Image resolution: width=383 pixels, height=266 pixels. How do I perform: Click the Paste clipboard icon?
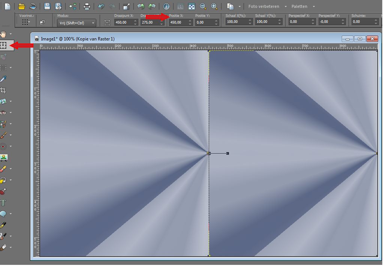pyautogui.click(x=230, y=6)
